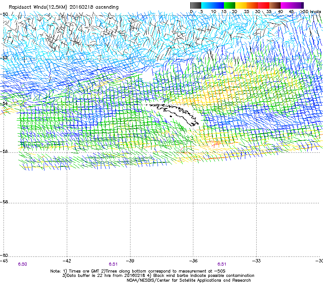Image resolution: width=323 pixels, height=283 pixels.
Task: Click the brown 35-40 knots legend swatch
Action: [275, 5]
